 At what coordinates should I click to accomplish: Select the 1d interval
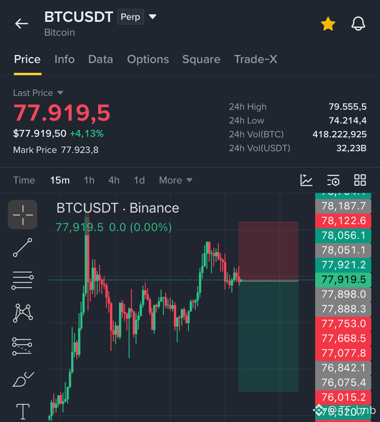pyautogui.click(x=140, y=180)
